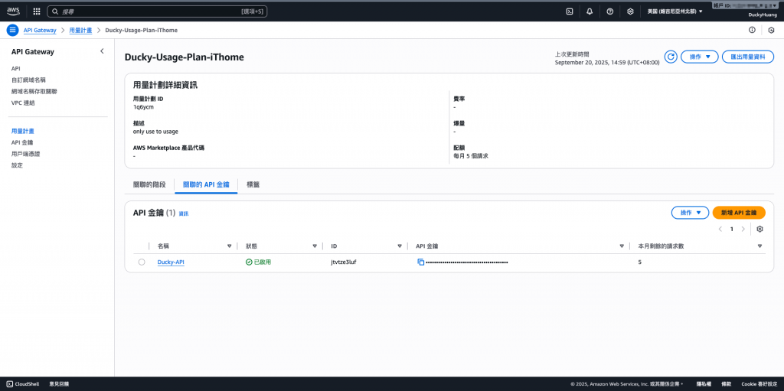This screenshot has width=784, height=391.
Task: Open the API 金鑰 table 操作 dropdown
Action: (690, 213)
